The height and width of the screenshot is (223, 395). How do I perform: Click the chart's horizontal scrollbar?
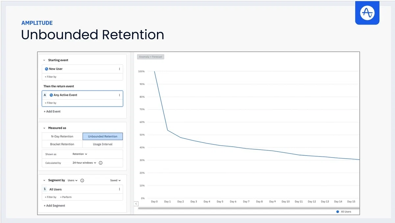click(x=249, y=208)
